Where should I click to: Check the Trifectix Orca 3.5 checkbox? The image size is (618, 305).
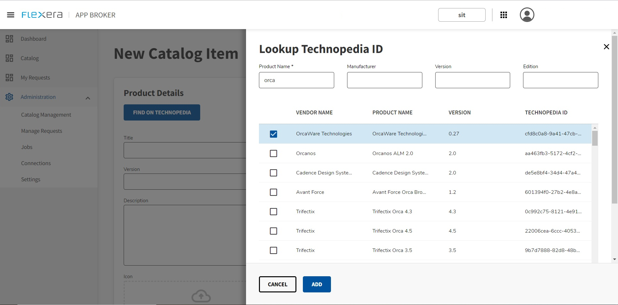tap(273, 250)
